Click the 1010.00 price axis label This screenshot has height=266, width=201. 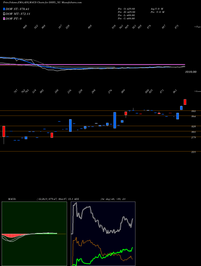[x=191, y=72]
